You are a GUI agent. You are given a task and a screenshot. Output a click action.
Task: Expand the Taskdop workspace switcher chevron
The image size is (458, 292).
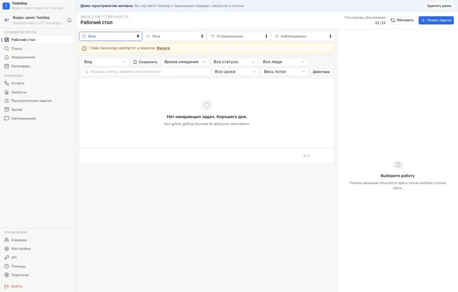[69, 6]
